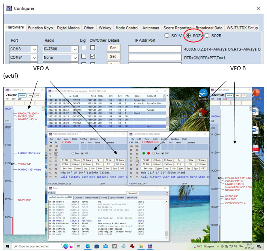Click Esc: Stop button in VFO A window
Image resolution: width=267 pixels, height=251 pixels.
pos(67,169)
